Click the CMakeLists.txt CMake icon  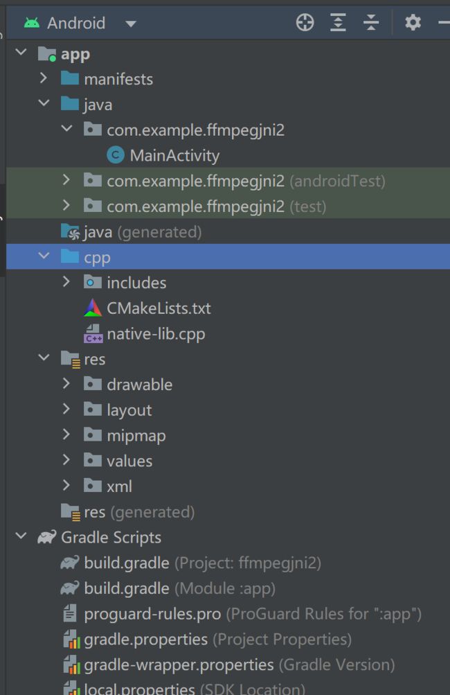[x=93, y=308]
